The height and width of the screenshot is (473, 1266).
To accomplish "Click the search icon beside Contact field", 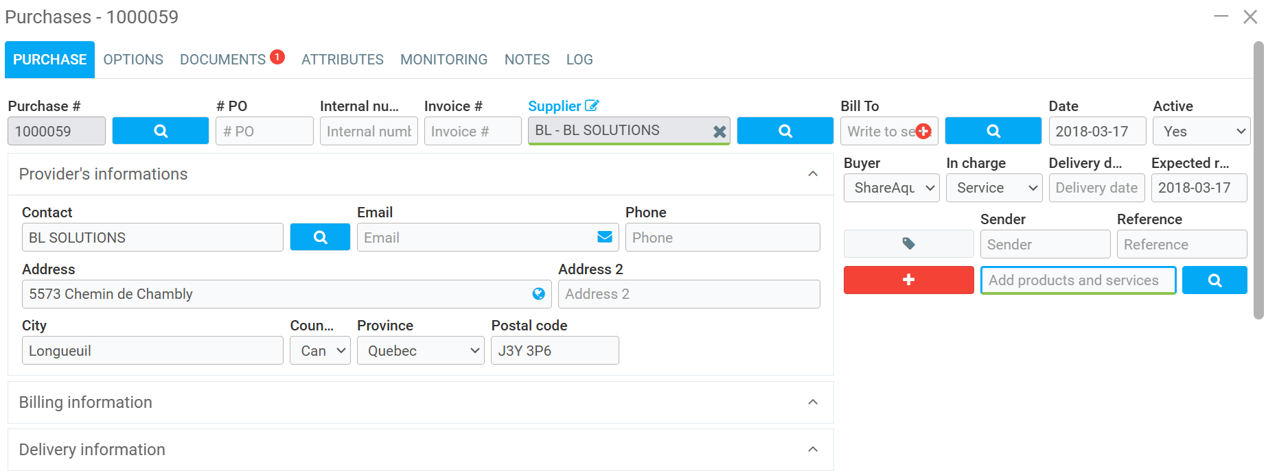I will (x=320, y=237).
